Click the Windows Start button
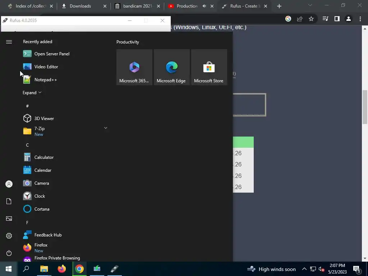The image size is (368, 276). pyautogui.click(x=9, y=269)
